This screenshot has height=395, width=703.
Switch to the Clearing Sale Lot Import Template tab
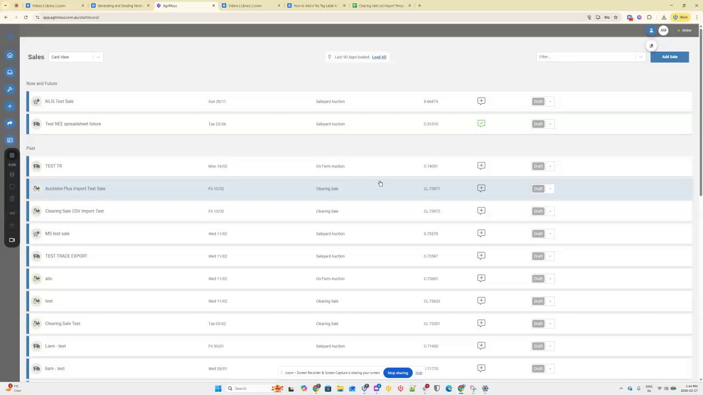(x=381, y=5)
